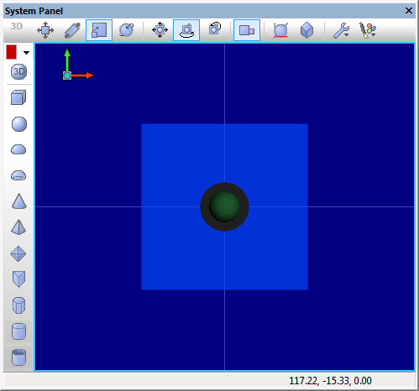Select the rotate object tool
The width and height of the screenshot is (419, 391).
coord(126,30)
